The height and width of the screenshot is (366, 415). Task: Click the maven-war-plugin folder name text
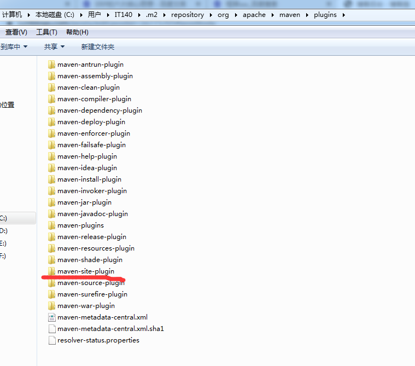(86, 306)
